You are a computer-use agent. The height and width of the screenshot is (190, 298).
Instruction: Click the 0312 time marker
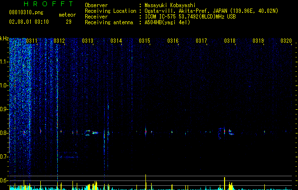(59, 41)
